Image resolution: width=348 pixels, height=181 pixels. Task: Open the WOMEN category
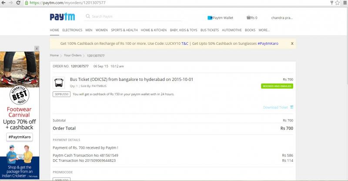(102, 30)
